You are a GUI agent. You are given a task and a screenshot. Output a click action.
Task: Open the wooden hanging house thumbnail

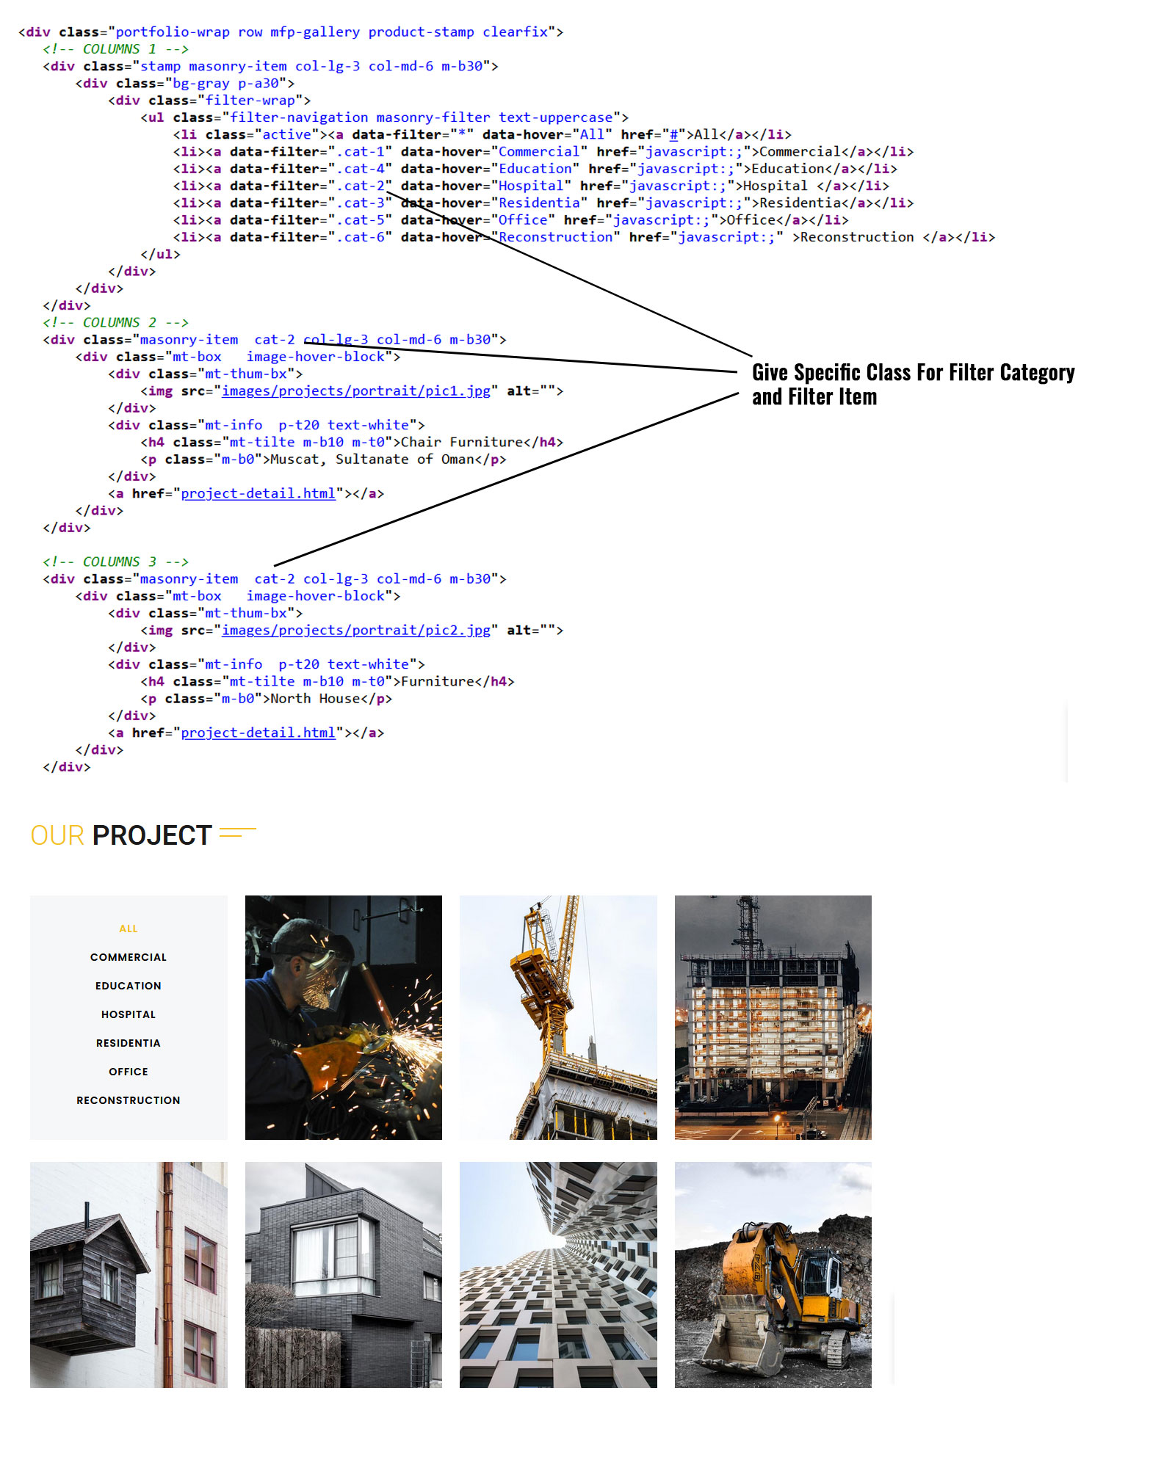129,1274
